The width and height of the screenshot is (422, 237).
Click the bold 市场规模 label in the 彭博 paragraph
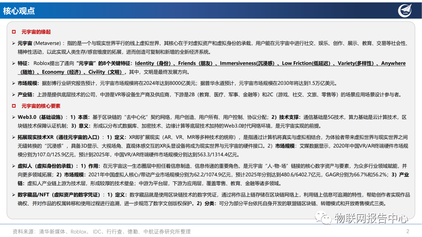pos(27,83)
